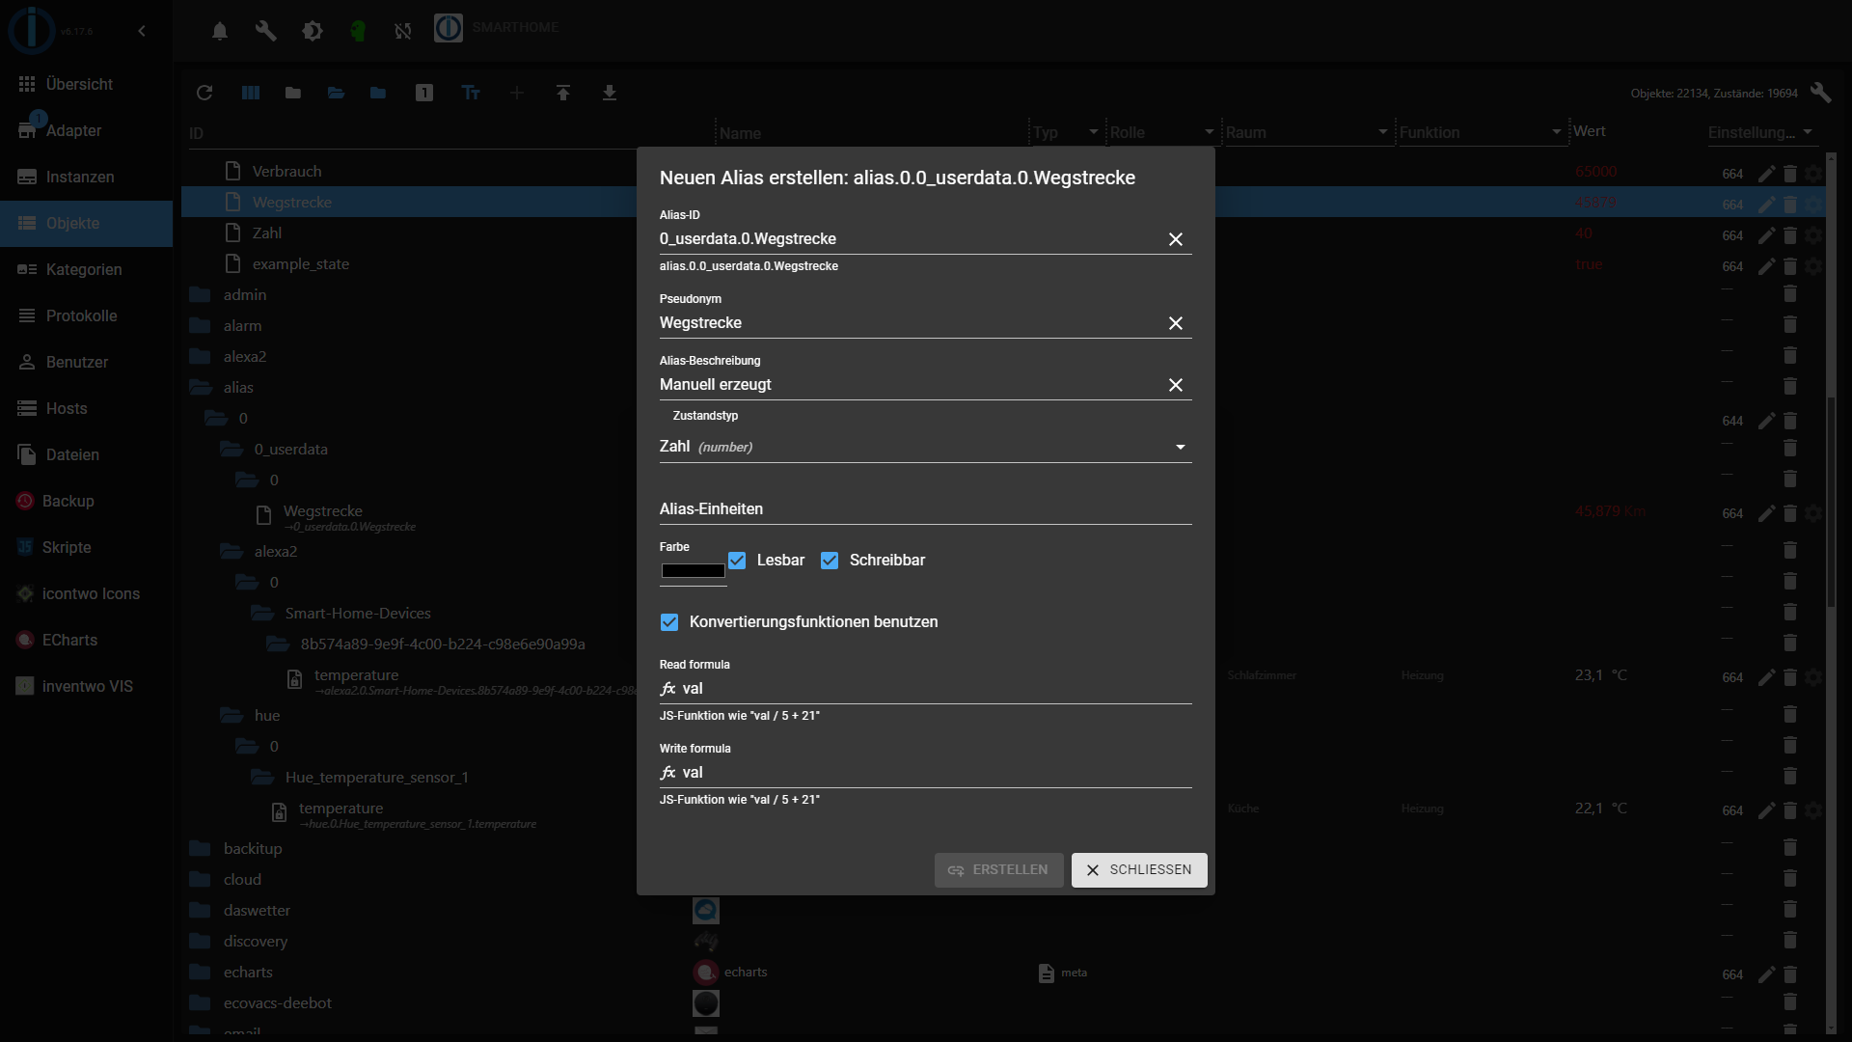The image size is (1852, 1042).
Task: Click the wrench icon next to object counts
Action: tap(1821, 93)
